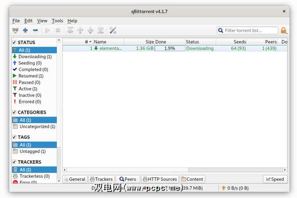This screenshot has height=198, width=297.
Task: Select the Uncategorized (1) category
Action: click(x=35, y=126)
